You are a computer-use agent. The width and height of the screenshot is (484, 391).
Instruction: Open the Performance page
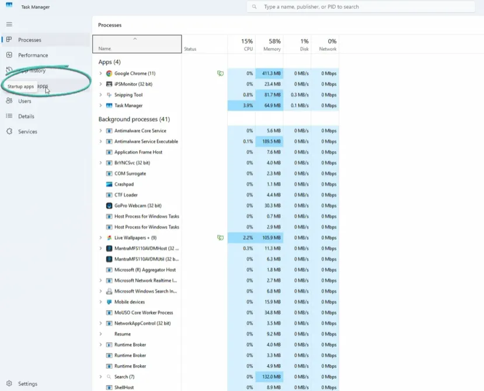pyautogui.click(x=46, y=55)
